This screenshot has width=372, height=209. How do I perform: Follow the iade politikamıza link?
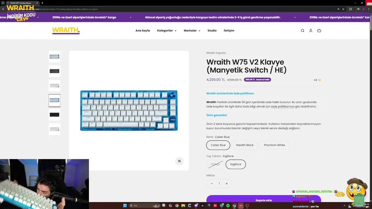coord(282,107)
